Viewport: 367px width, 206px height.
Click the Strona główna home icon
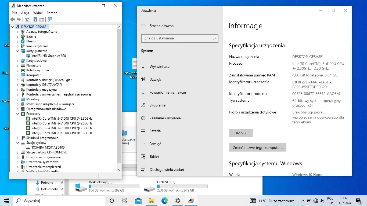pyautogui.click(x=144, y=26)
